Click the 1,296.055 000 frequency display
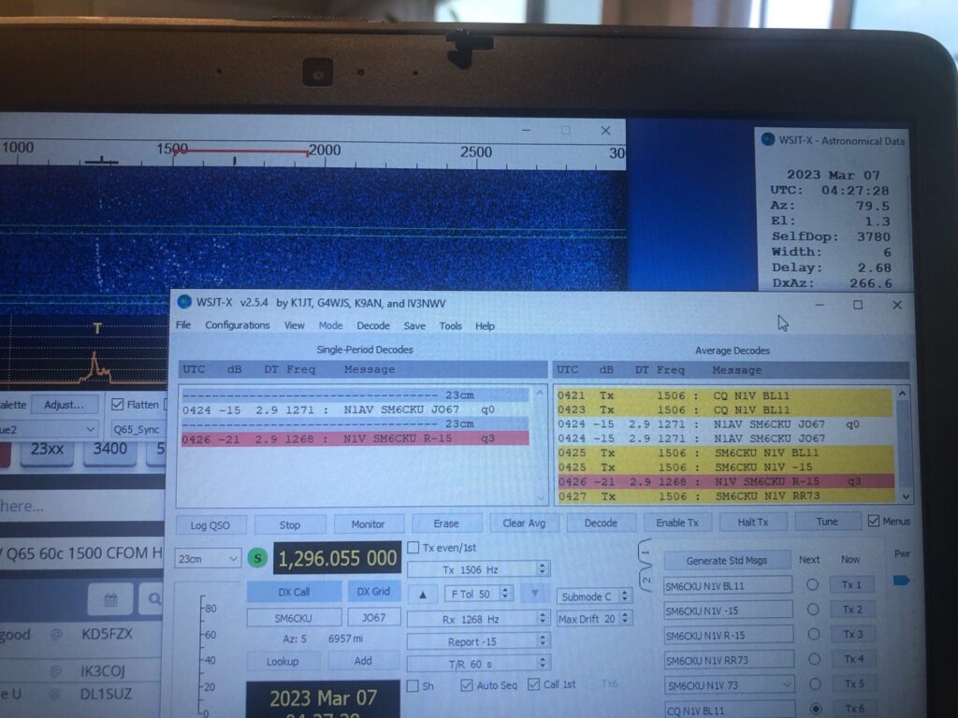 [337, 558]
